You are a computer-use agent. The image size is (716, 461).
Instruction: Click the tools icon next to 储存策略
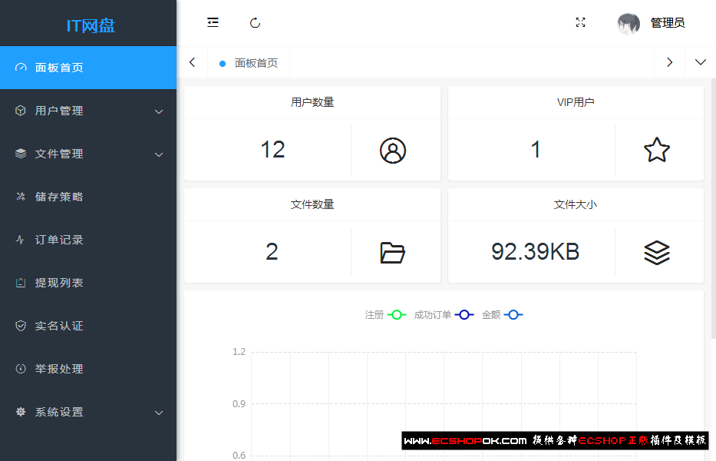point(21,197)
